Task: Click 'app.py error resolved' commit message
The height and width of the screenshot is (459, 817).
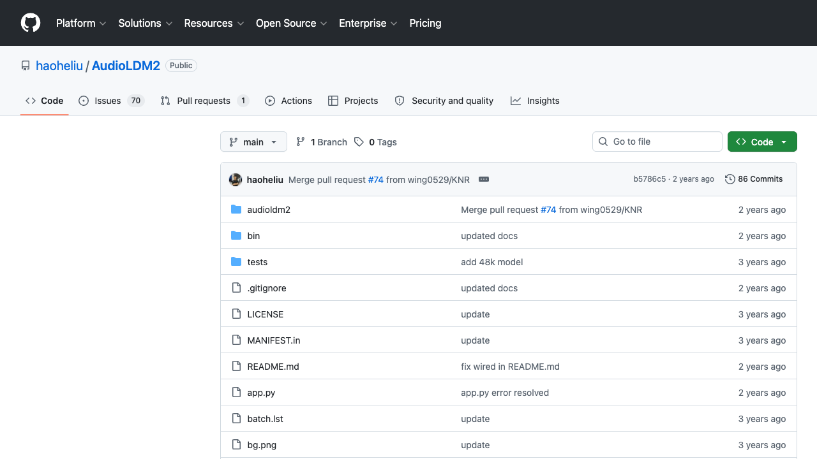Action: point(505,393)
